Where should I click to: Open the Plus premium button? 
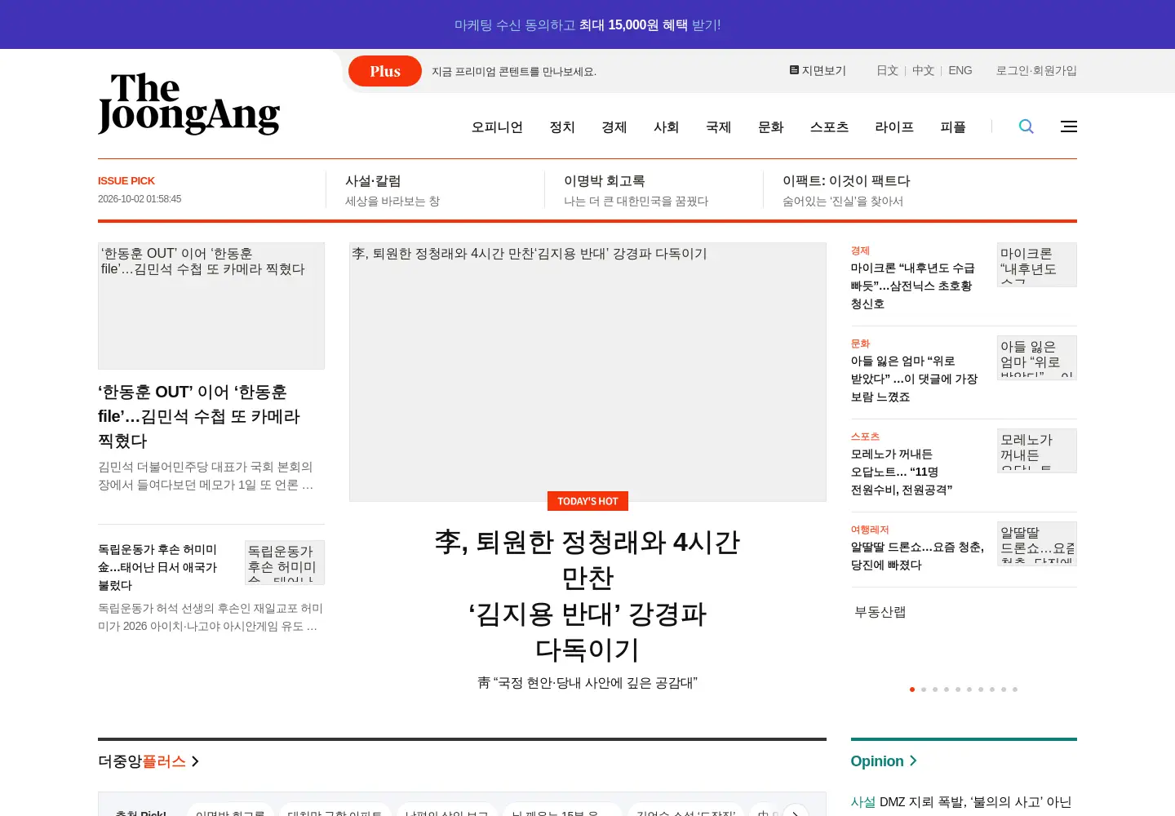point(385,71)
